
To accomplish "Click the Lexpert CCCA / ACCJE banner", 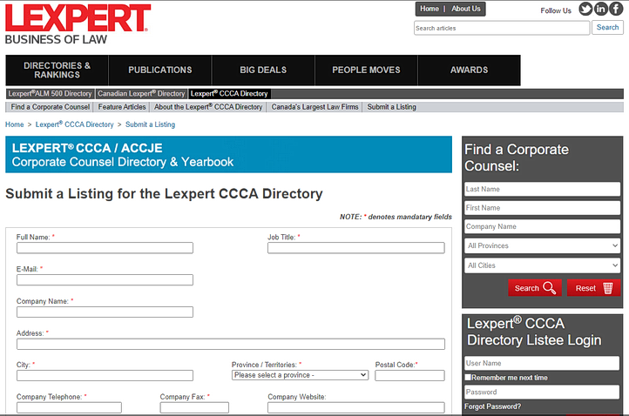I will [x=228, y=155].
